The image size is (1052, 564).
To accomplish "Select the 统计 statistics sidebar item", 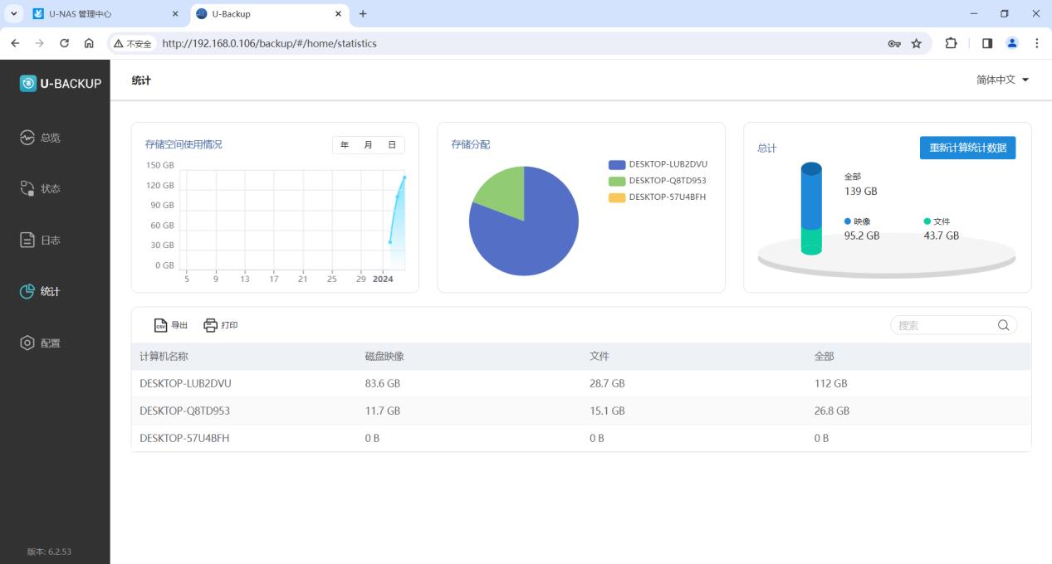I will coord(27,292).
